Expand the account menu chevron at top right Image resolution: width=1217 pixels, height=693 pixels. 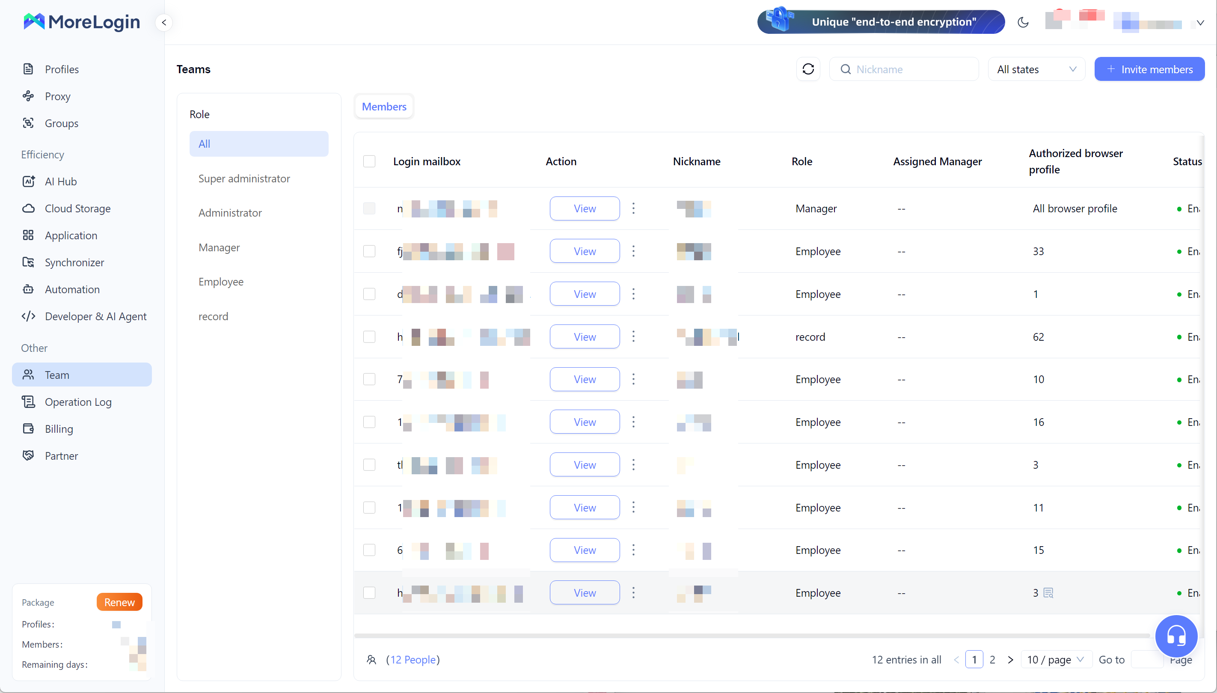pyautogui.click(x=1200, y=22)
